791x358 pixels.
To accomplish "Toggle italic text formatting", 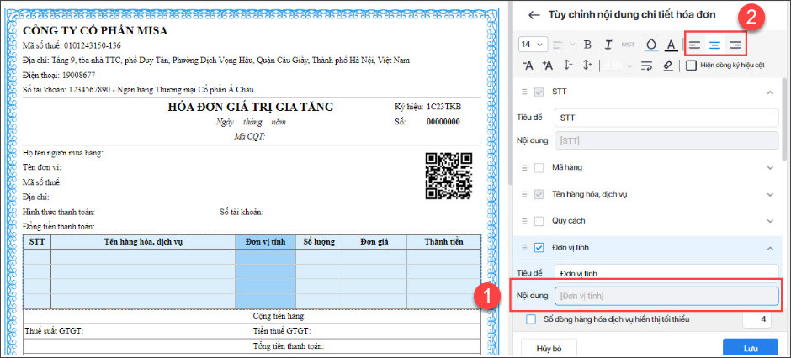I will tap(607, 45).
